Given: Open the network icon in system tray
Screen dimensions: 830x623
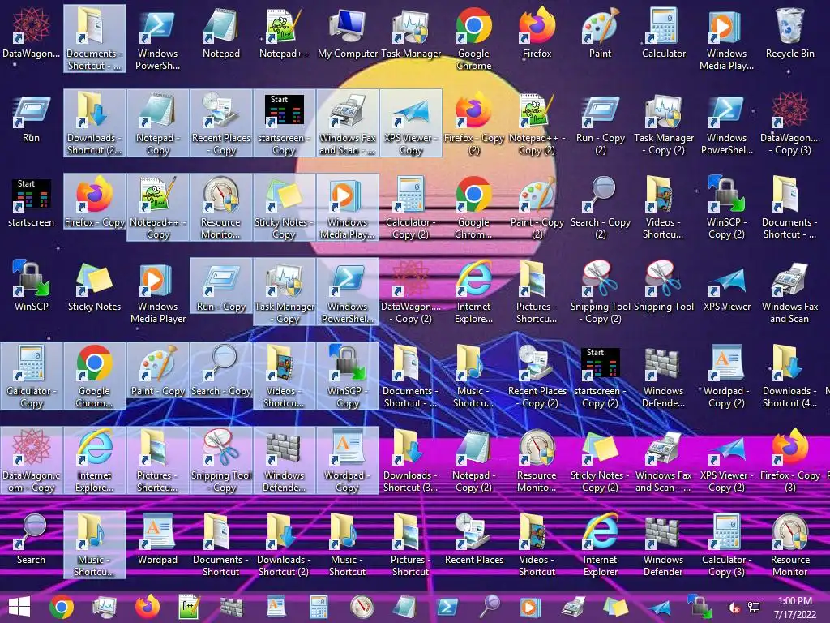Looking at the screenshot, I should tap(754, 608).
